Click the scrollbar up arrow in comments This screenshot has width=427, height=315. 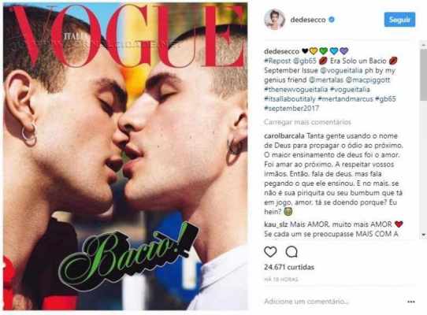click(x=424, y=45)
